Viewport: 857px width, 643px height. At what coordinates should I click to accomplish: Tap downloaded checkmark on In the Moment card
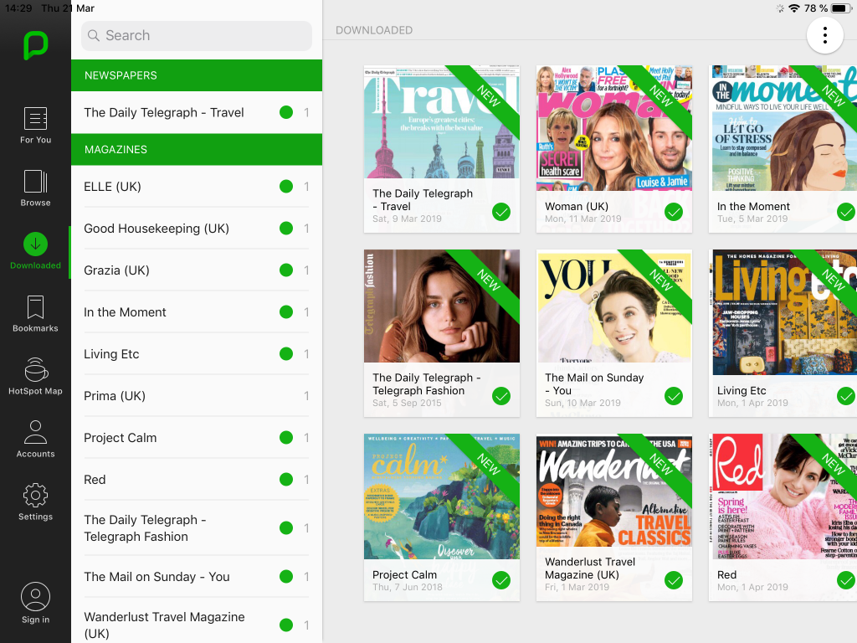click(x=846, y=212)
